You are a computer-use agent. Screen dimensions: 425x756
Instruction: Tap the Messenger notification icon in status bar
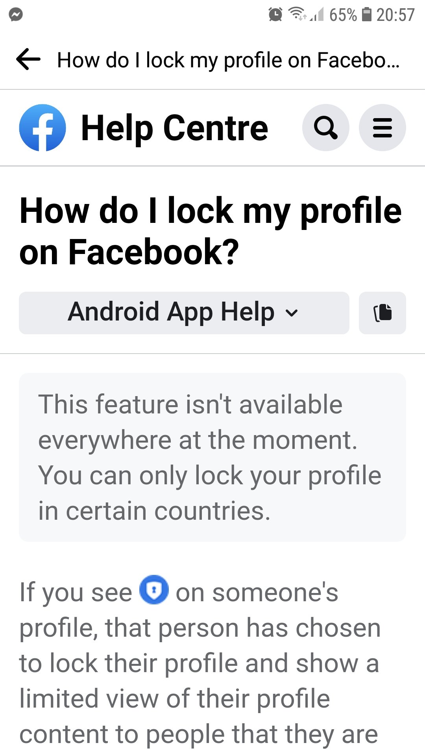pos(16,15)
